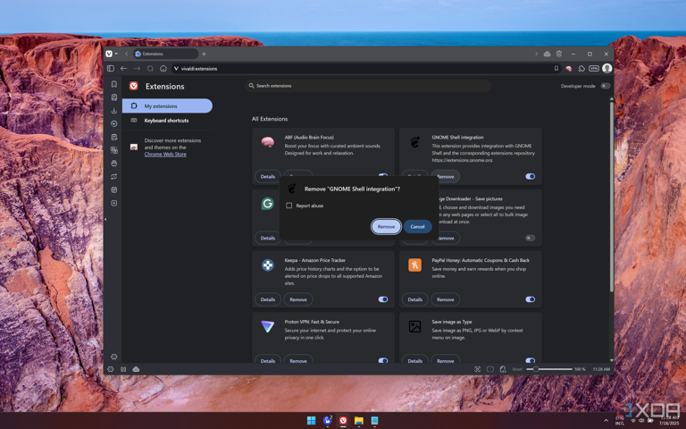Tick the Report abuse checkbox
Image resolution: width=686 pixels, height=429 pixels.
[289, 206]
